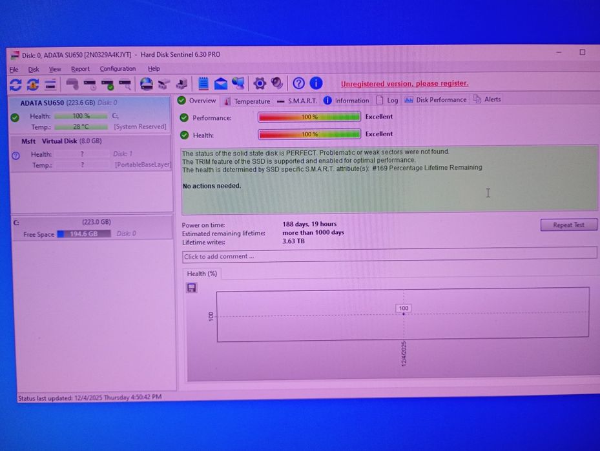Switch to the Temperature tab

(x=247, y=101)
